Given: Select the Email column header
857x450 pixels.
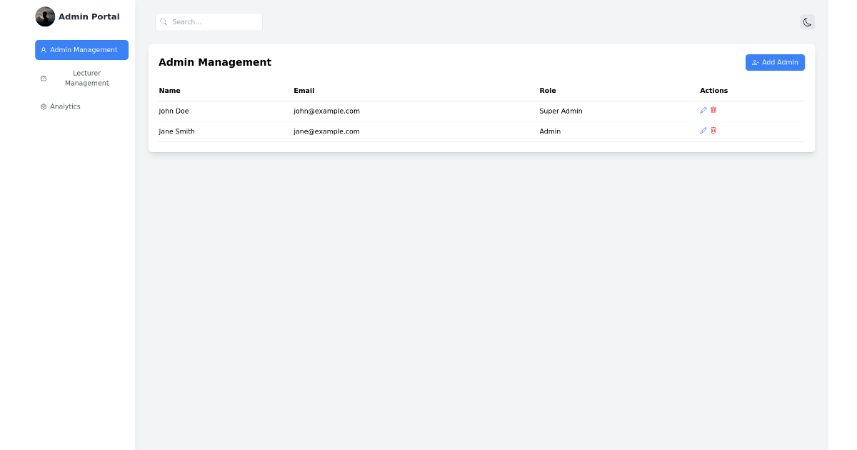Looking at the screenshot, I should click(x=304, y=90).
